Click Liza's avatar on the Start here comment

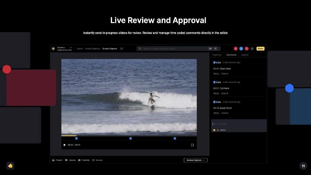[214, 62]
